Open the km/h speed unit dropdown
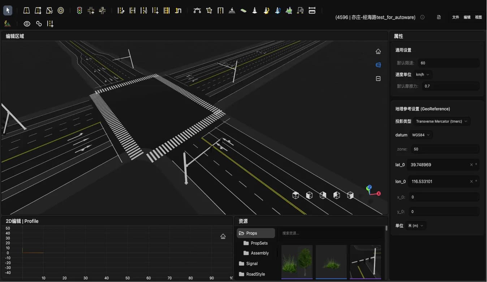 (423, 75)
